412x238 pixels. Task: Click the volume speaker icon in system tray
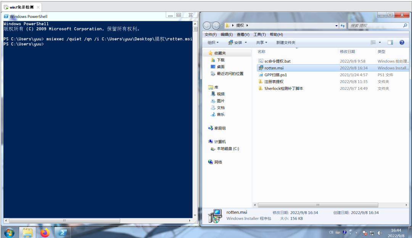[x=379, y=232]
